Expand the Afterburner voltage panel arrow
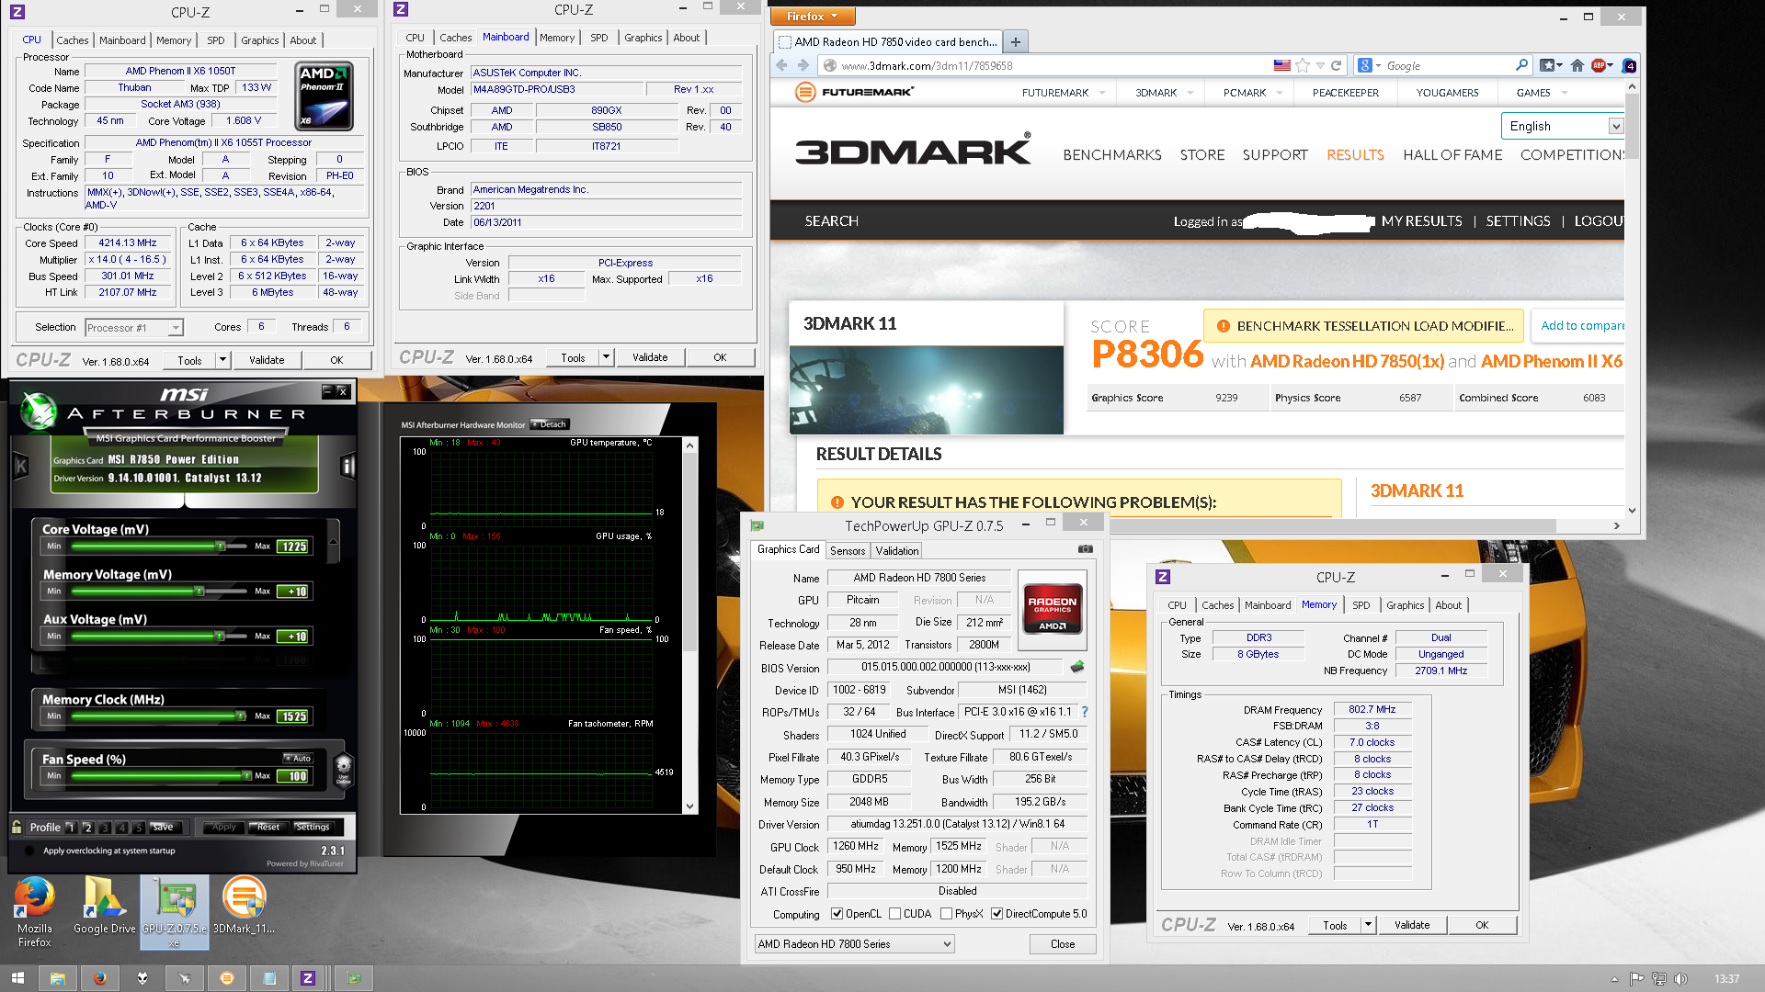 coord(333,542)
